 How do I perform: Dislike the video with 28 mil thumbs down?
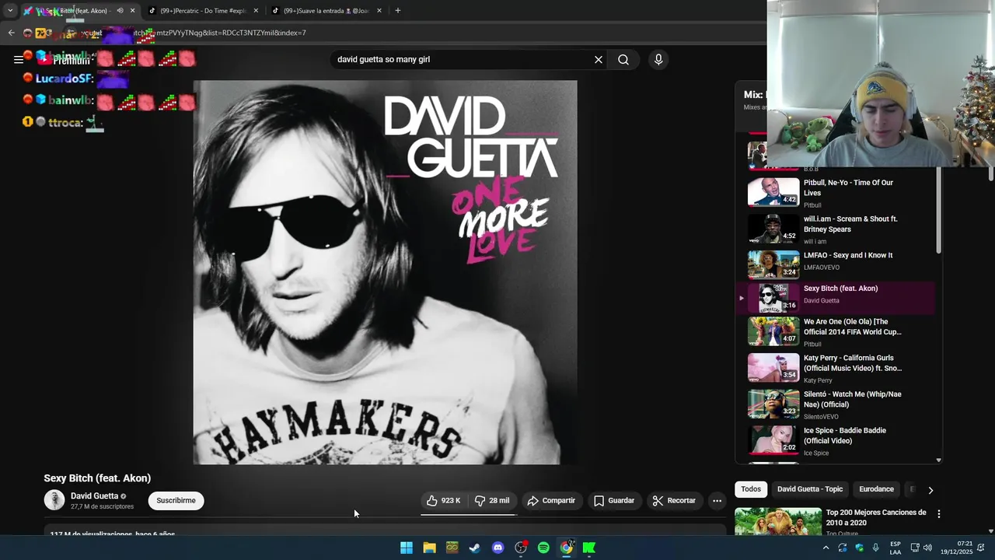tap(492, 501)
